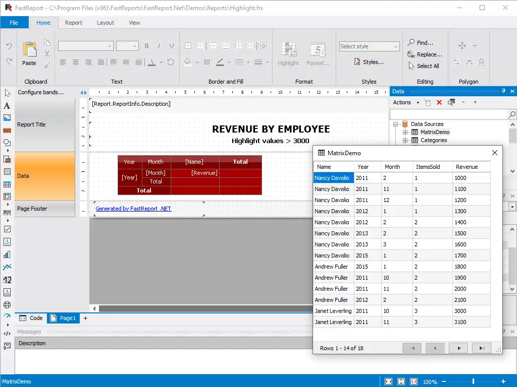517x387 pixels.
Task: Insert a Barcode object from the toolbox
Action: 7,213
